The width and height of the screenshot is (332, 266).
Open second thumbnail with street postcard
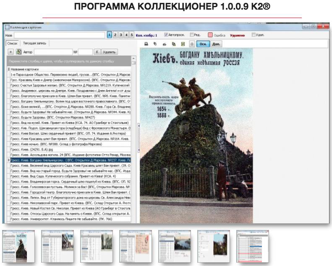(x=58, y=246)
